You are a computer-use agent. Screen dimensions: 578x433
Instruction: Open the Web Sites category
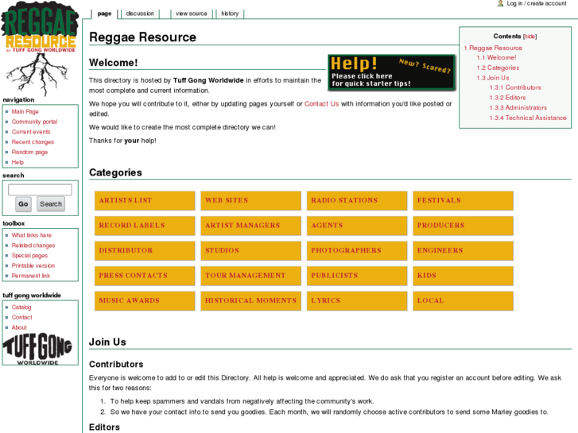pos(250,200)
